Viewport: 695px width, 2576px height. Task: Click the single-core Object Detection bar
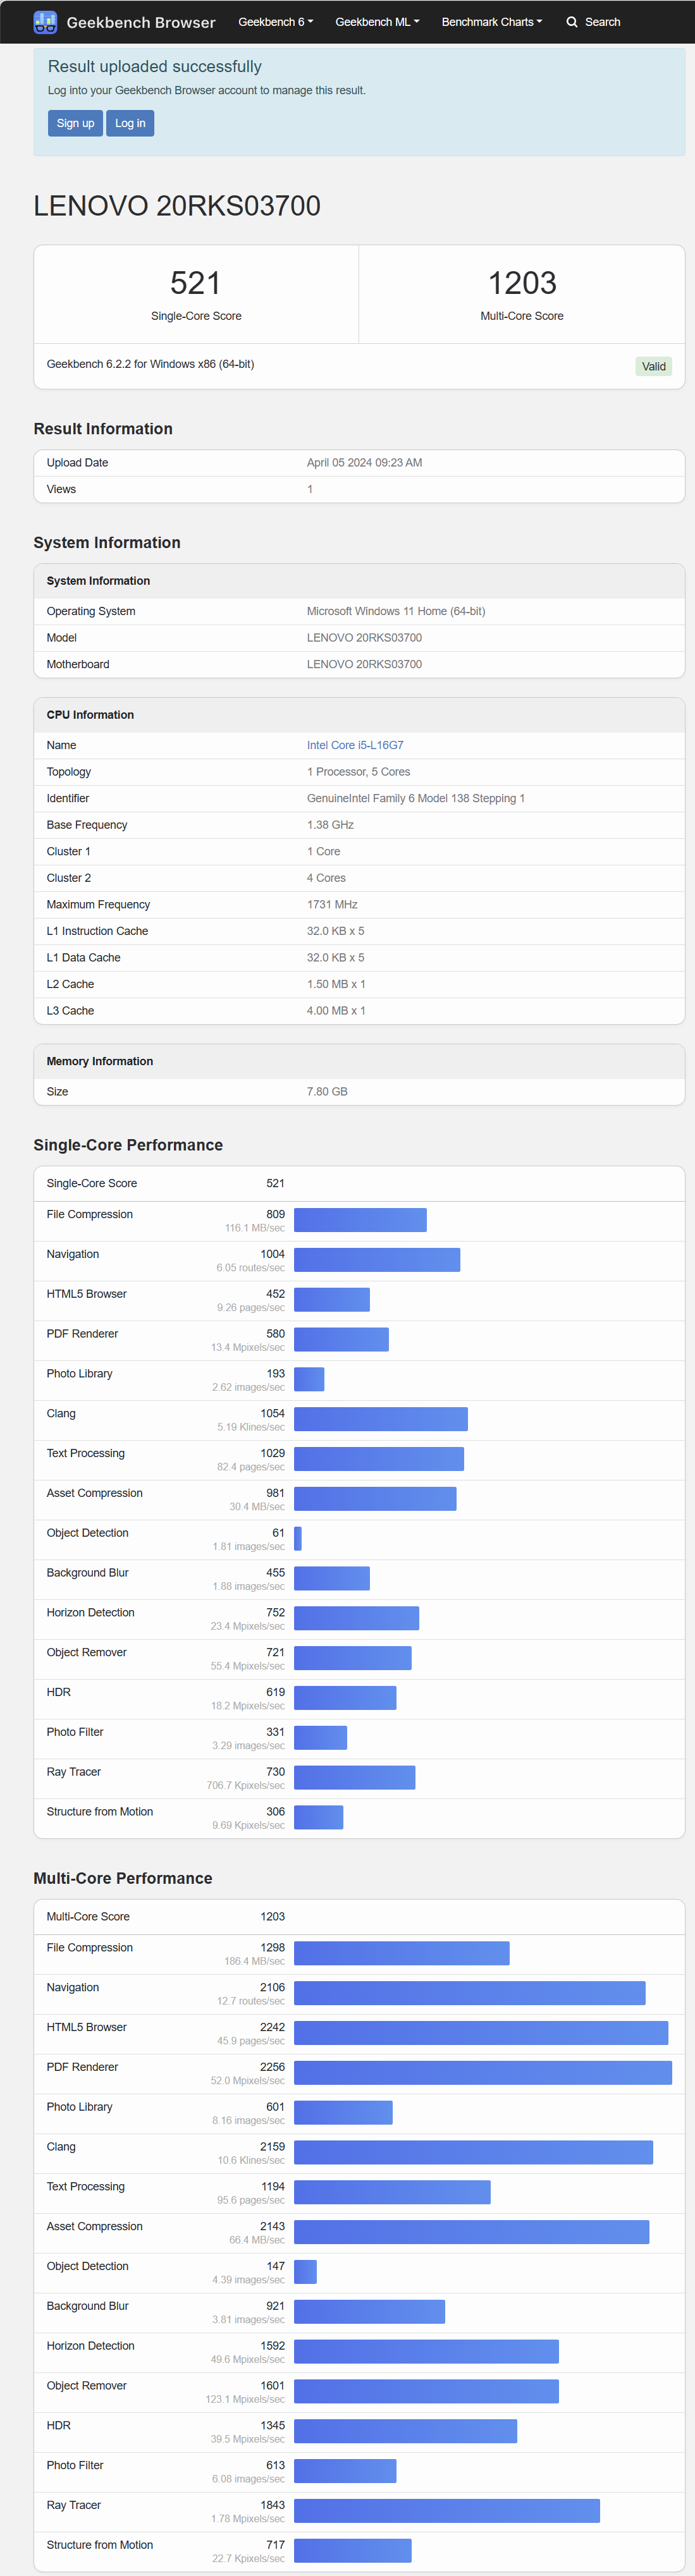click(298, 1538)
